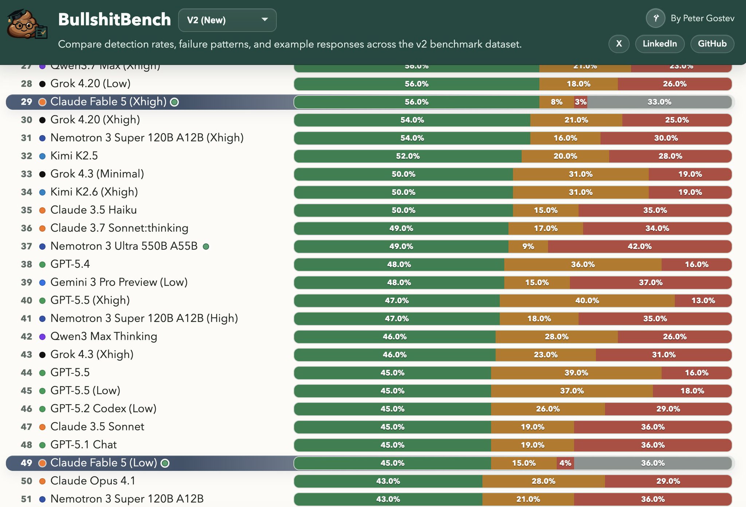The width and height of the screenshot is (746, 507).
Task: Open the LinkedIn link button
Action: coord(660,44)
